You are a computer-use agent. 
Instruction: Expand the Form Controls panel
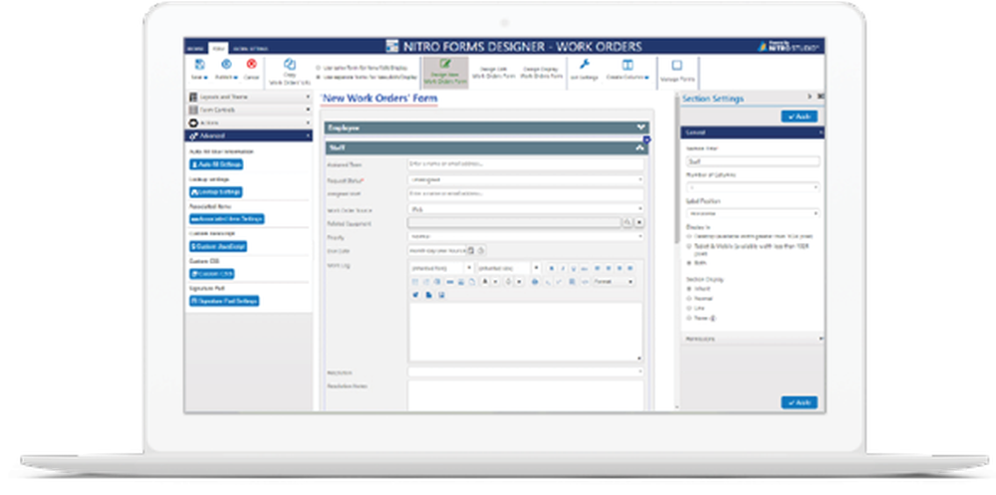click(x=248, y=110)
